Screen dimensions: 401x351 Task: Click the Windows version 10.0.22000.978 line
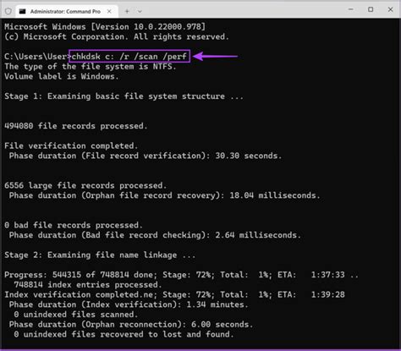105,27
